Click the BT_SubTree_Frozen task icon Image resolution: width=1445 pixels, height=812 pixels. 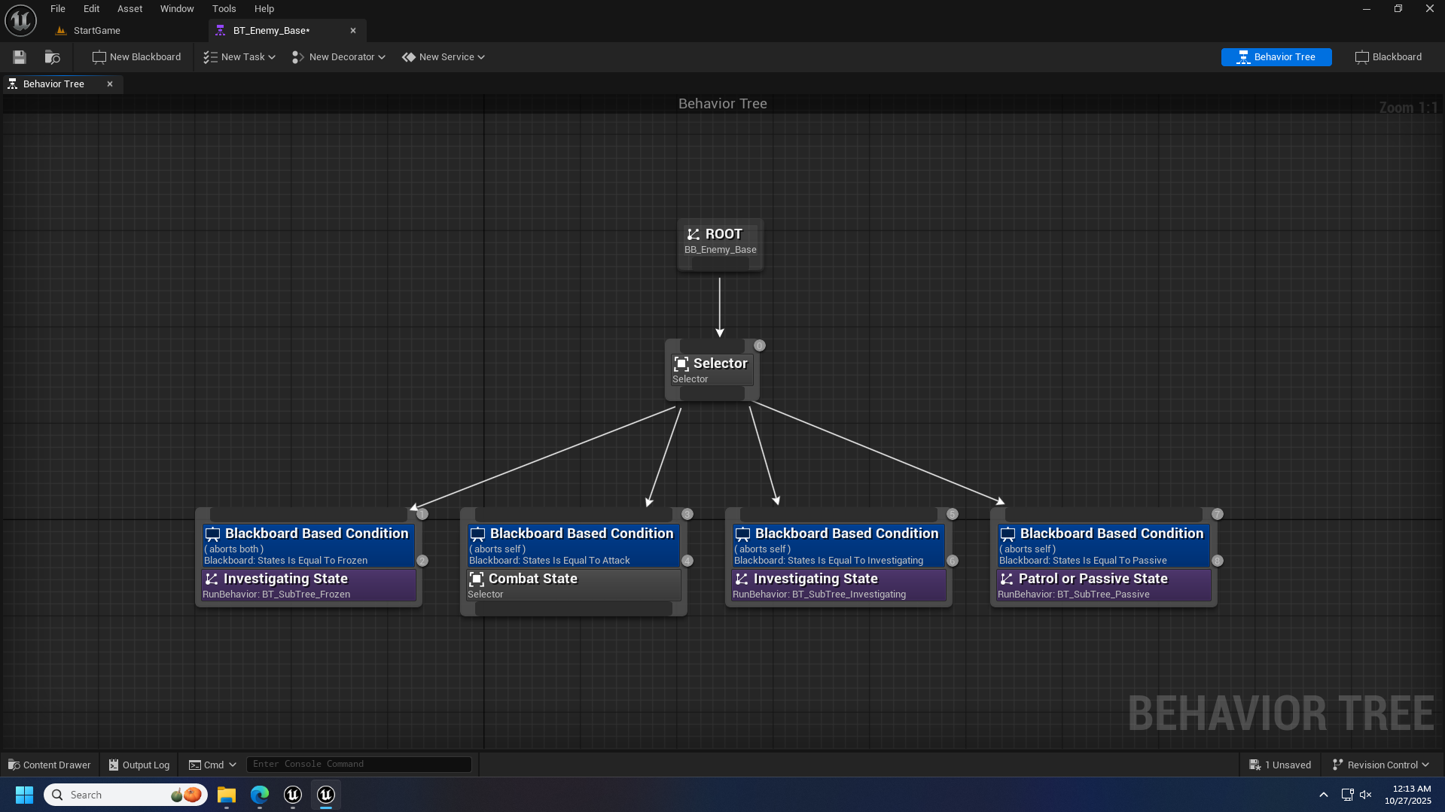point(212,579)
